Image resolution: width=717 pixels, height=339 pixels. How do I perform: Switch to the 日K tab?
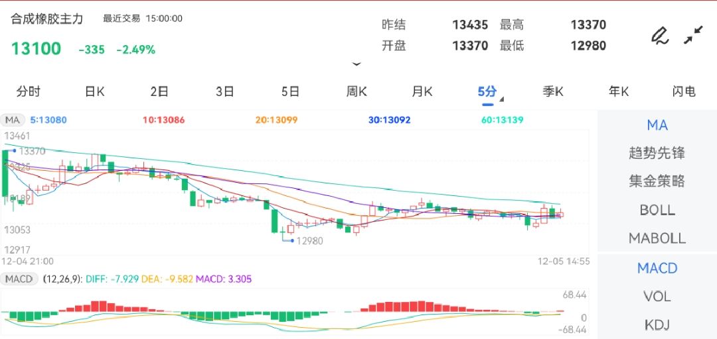tap(94, 92)
